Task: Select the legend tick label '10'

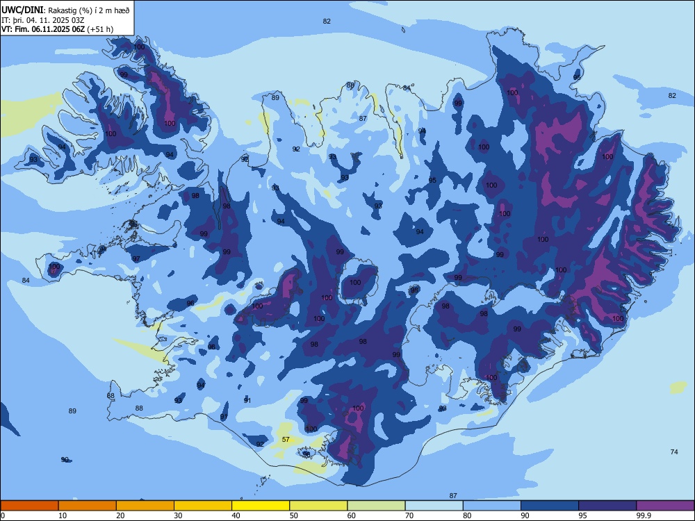Action: pyautogui.click(x=63, y=515)
